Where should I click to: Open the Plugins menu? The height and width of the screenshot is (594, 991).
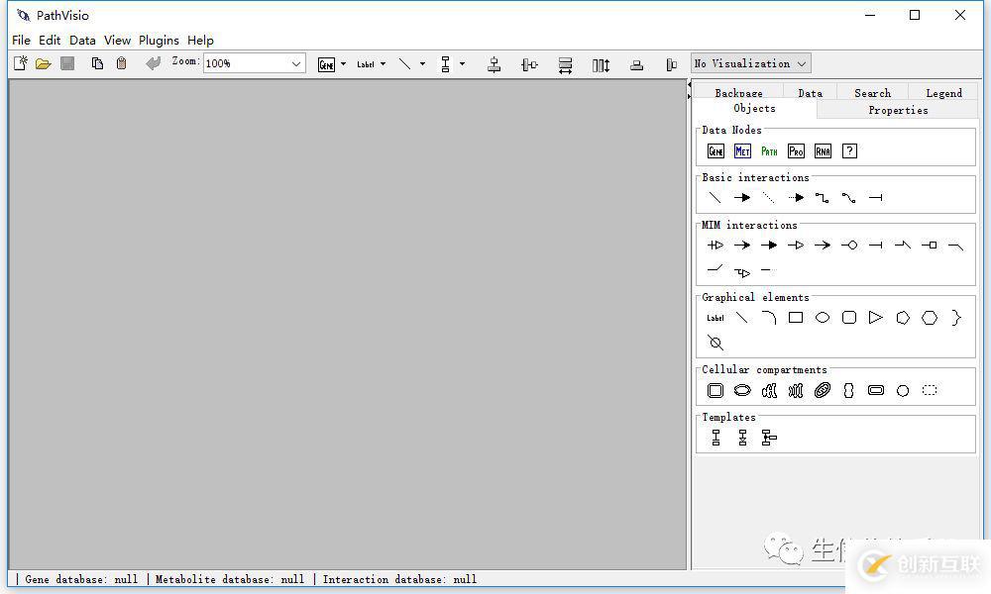click(159, 41)
